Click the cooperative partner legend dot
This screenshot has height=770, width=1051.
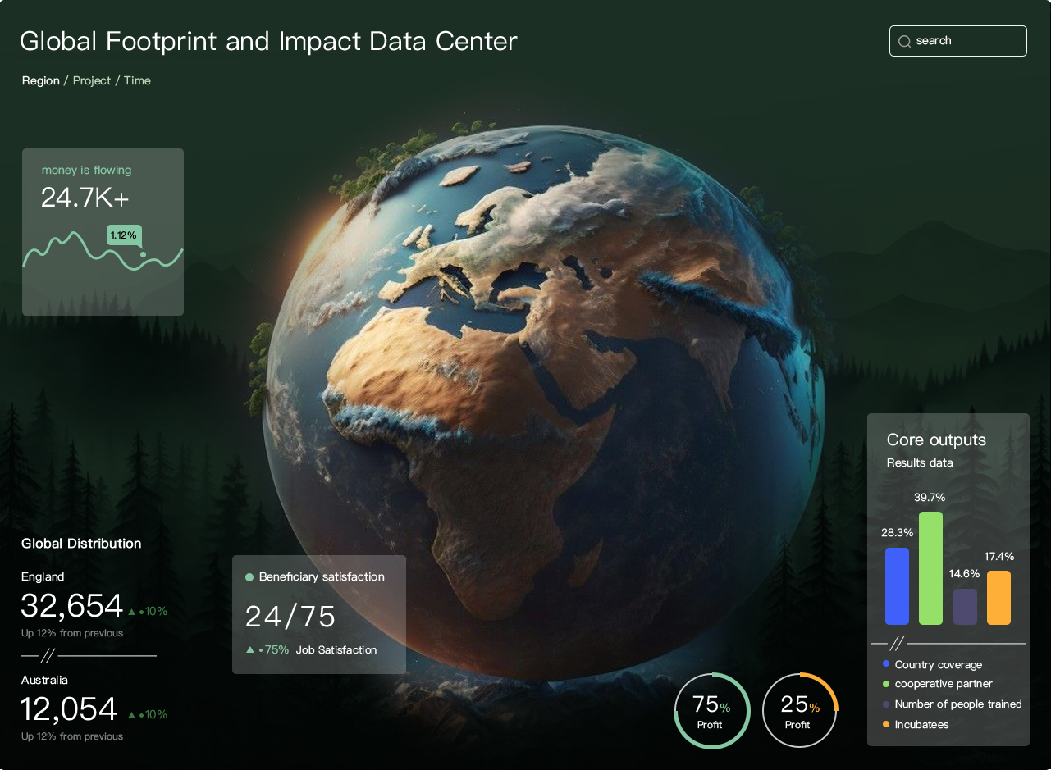(886, 683)
